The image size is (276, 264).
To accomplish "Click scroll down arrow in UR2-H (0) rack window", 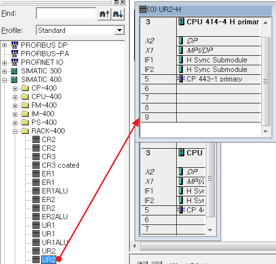I will coord(265,132).
